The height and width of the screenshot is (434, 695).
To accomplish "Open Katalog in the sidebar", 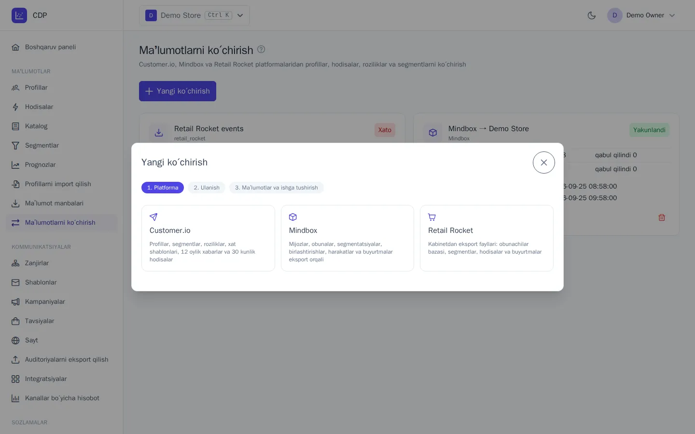I will click(x=62, y=126).
